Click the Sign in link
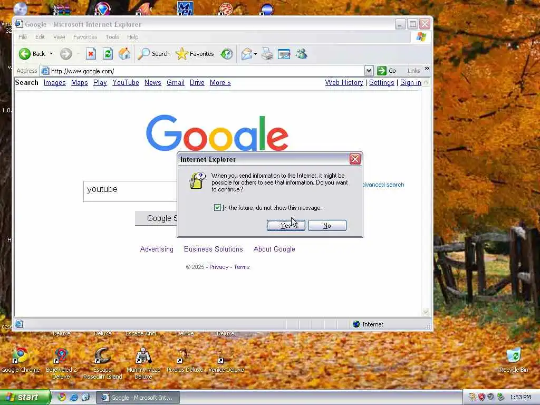Viewport: 540px width, 405px height. (x=410, y=83)
